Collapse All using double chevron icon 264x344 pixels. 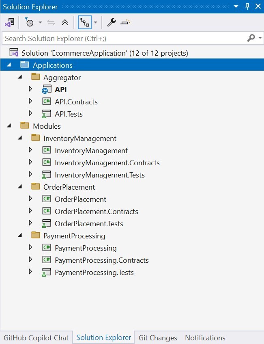pos(64,22)
